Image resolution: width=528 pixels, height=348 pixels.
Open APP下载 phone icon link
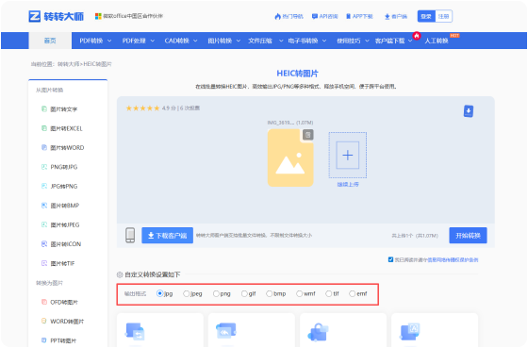359,16
